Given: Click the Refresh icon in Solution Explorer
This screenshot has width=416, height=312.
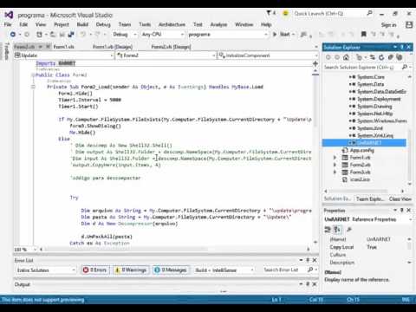Looking at the screenshot, I should click(x=381, y=57).
